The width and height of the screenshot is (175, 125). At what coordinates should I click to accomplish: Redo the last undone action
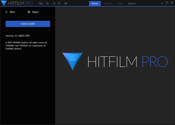point(59,4)
